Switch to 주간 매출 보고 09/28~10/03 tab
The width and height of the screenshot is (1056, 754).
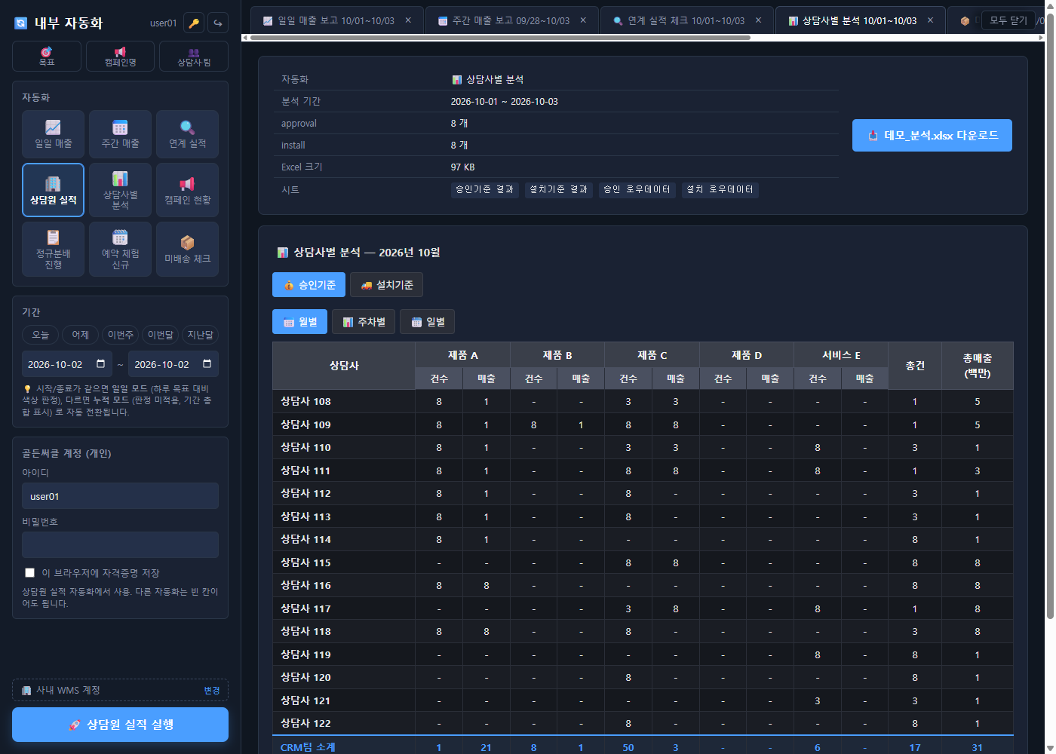coord(512,20)
